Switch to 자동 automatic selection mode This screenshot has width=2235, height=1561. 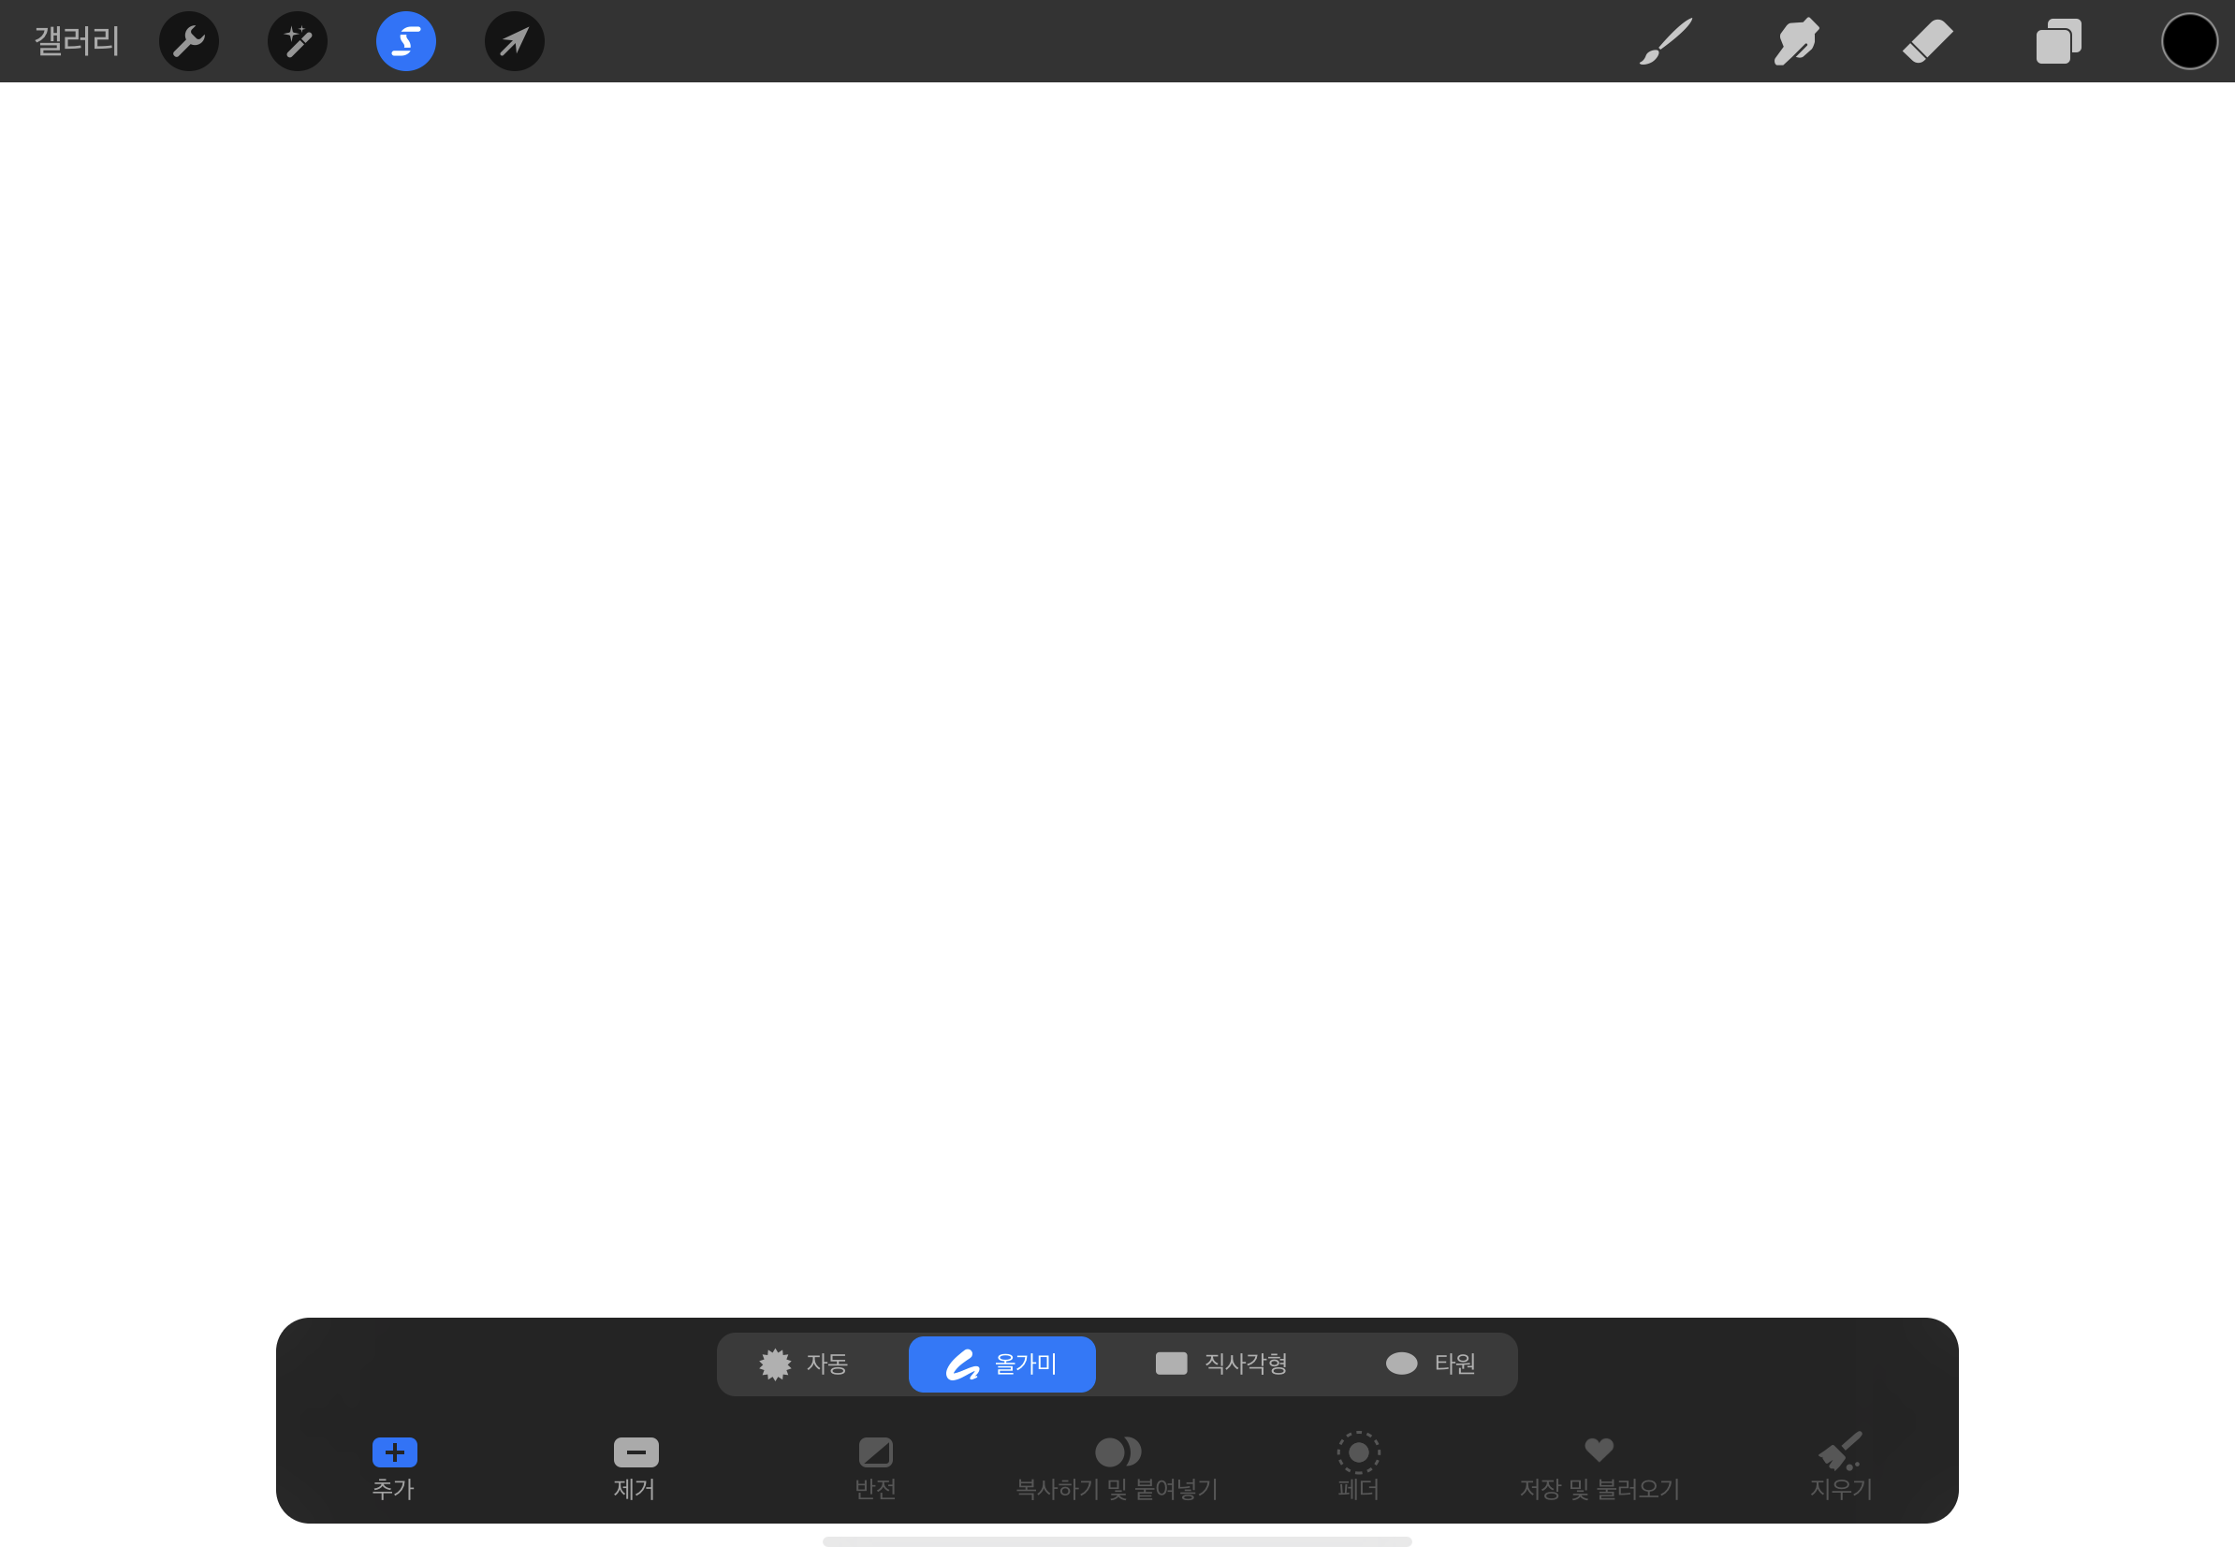(x=804, y=1364)
